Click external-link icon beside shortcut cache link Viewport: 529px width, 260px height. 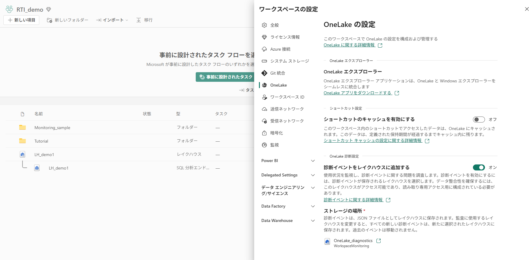coord(427,141)
